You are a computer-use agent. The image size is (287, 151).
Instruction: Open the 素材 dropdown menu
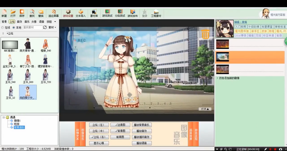point(52,28)
